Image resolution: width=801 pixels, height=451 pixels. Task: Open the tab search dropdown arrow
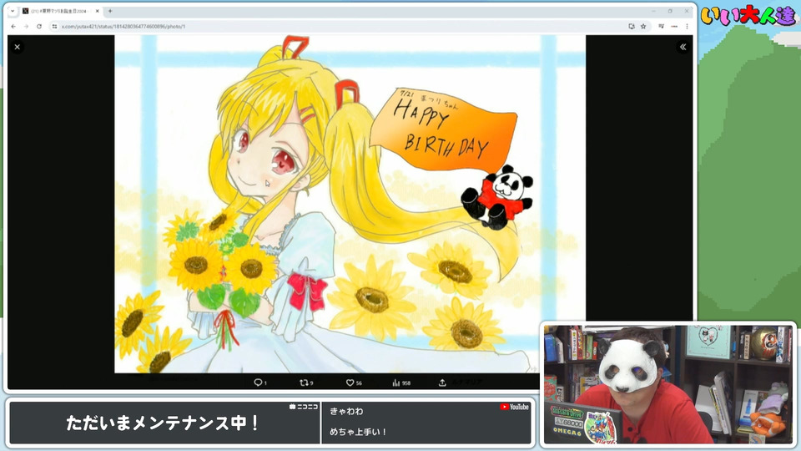pyautogui.click(x=13, y=11)
